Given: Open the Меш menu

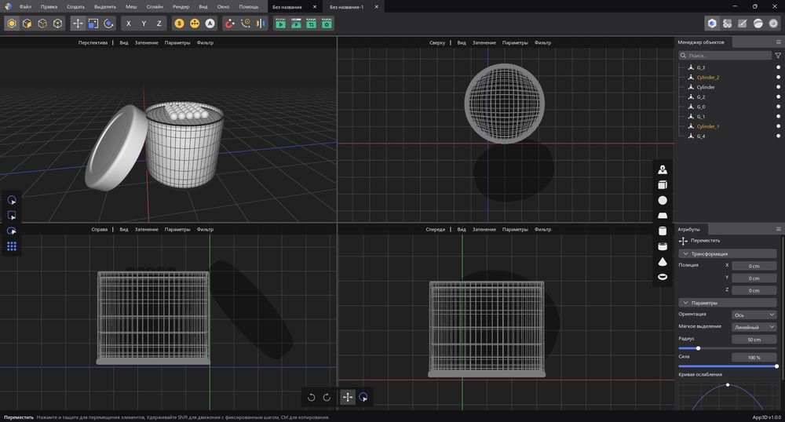Looking at the screenshot, I should point(131,6).
